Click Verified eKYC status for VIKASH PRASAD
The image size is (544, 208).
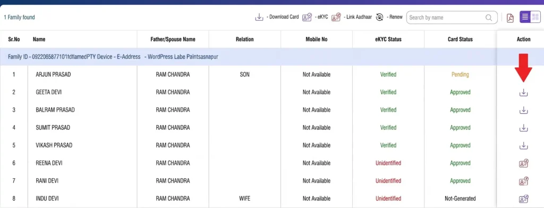(x=388, y=146)
